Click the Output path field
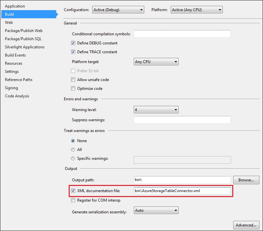Screen dimensions: 263x231 click(x=182, y=180)
